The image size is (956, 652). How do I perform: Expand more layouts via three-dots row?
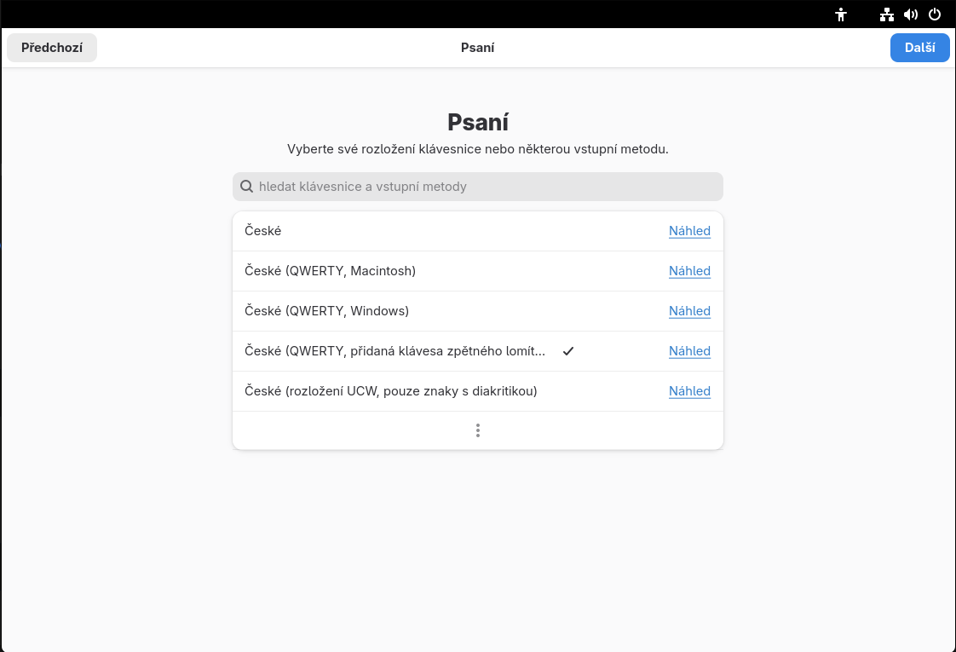[478, 430]
